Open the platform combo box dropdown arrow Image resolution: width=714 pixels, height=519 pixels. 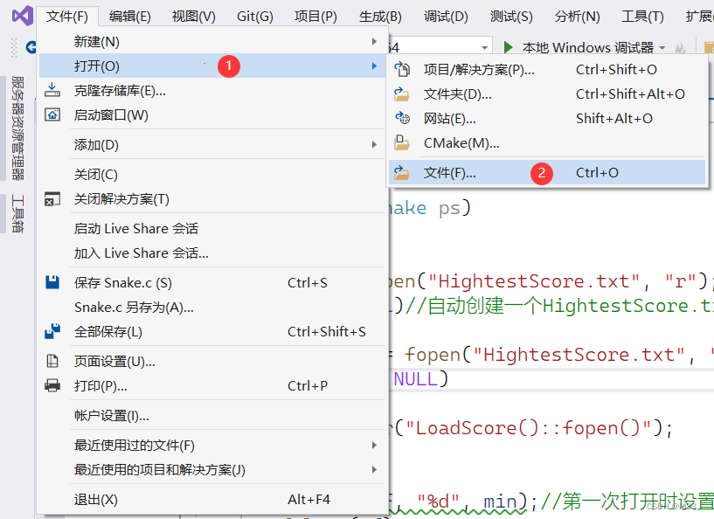[484, 47]
